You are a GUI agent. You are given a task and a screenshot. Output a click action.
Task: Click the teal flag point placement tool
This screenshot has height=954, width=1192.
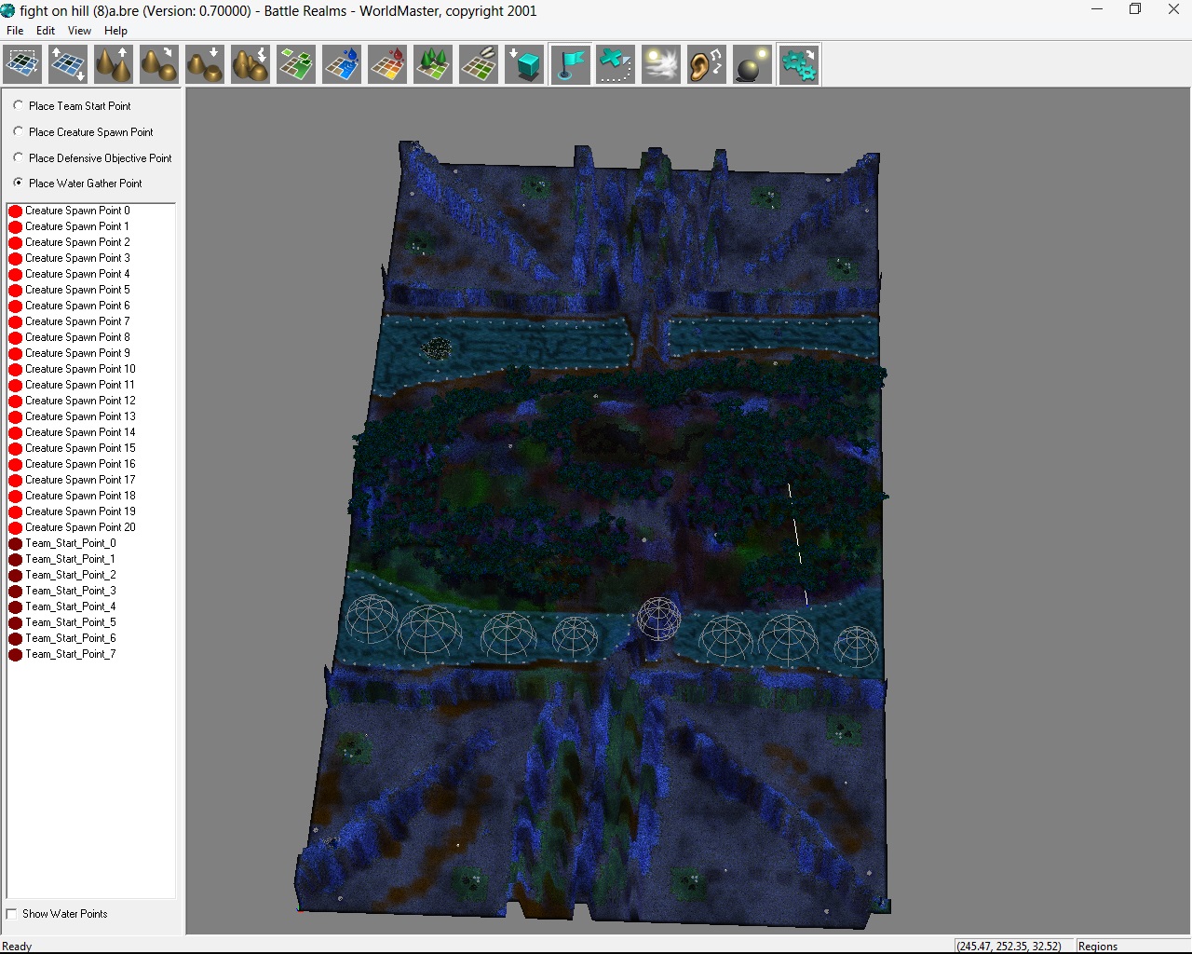point(570,64)
